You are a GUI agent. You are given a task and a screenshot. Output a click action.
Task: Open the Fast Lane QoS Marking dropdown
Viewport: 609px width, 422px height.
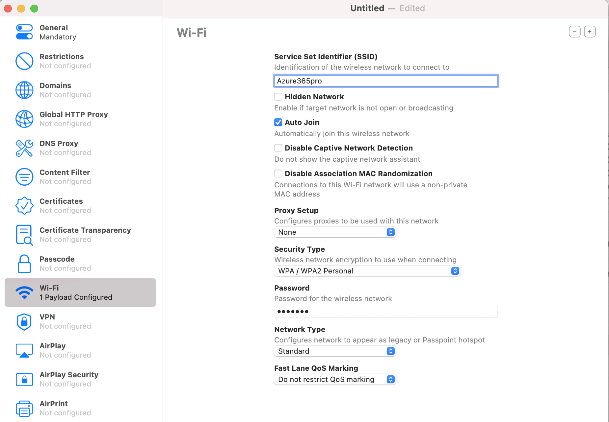click(x=335, y=379)
